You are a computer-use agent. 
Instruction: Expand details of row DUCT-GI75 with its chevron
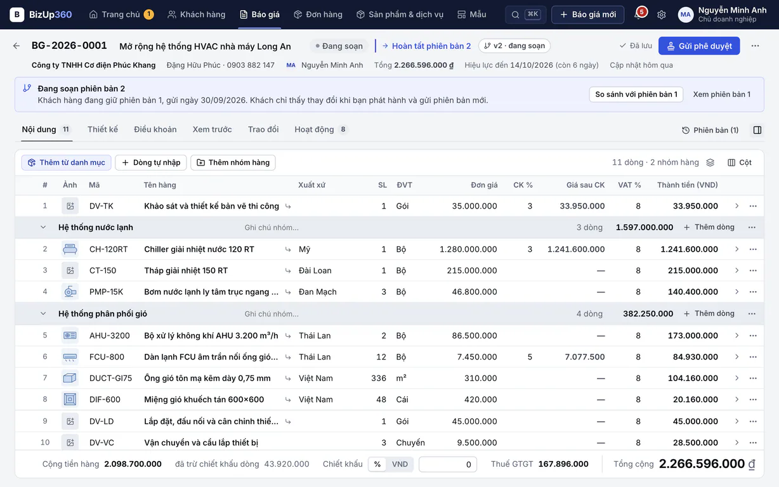pos(736,378)
